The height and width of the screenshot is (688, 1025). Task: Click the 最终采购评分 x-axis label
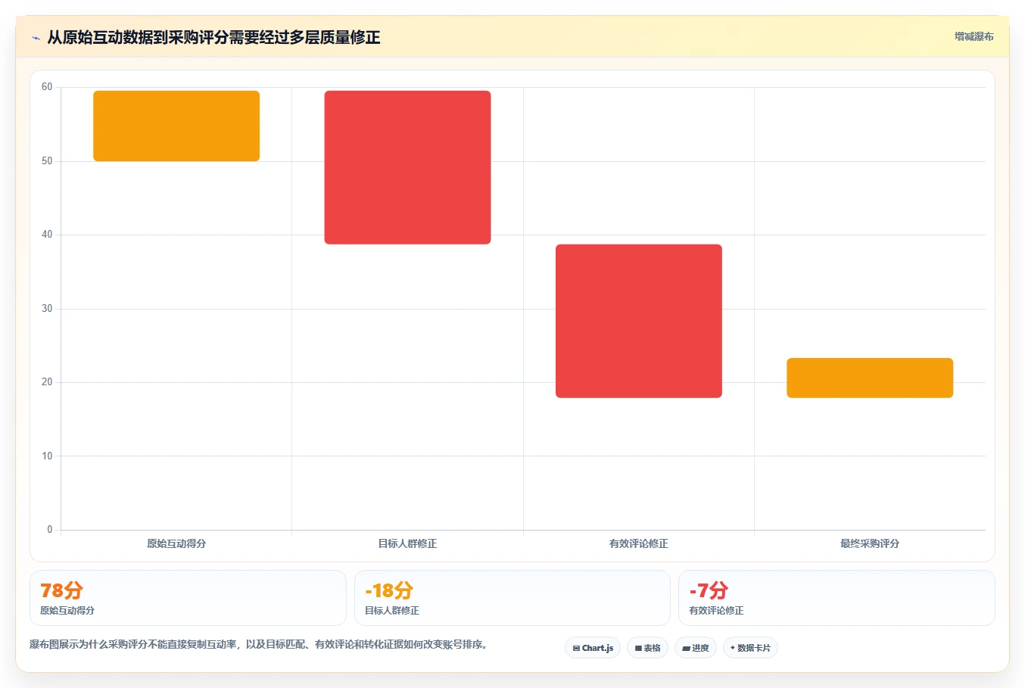click(x=870, y=543)
